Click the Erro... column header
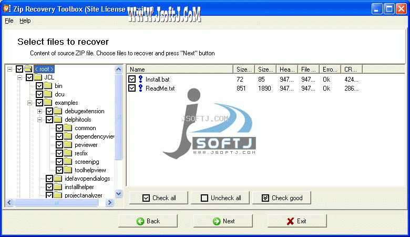 point(330,70)
